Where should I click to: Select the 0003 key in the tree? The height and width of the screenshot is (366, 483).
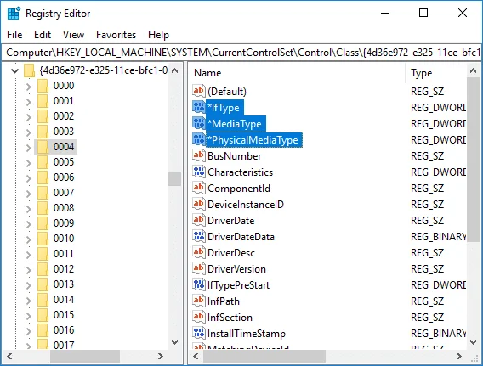pyautogui.click(x=64, y=132)
